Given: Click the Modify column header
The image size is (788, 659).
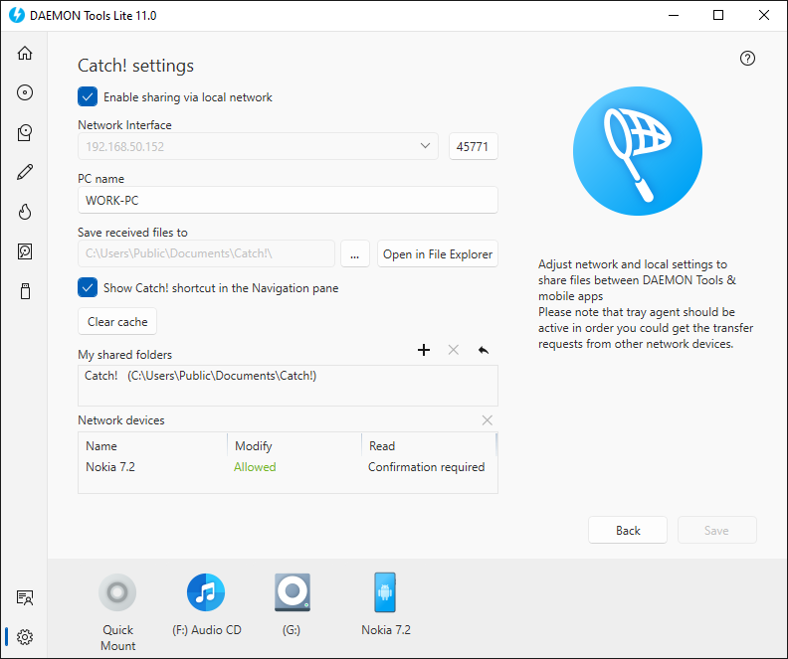Looking at the screenshot, I should pos(295,445).
